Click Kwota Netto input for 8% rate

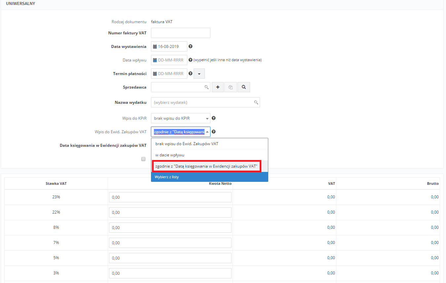[170, 227]
